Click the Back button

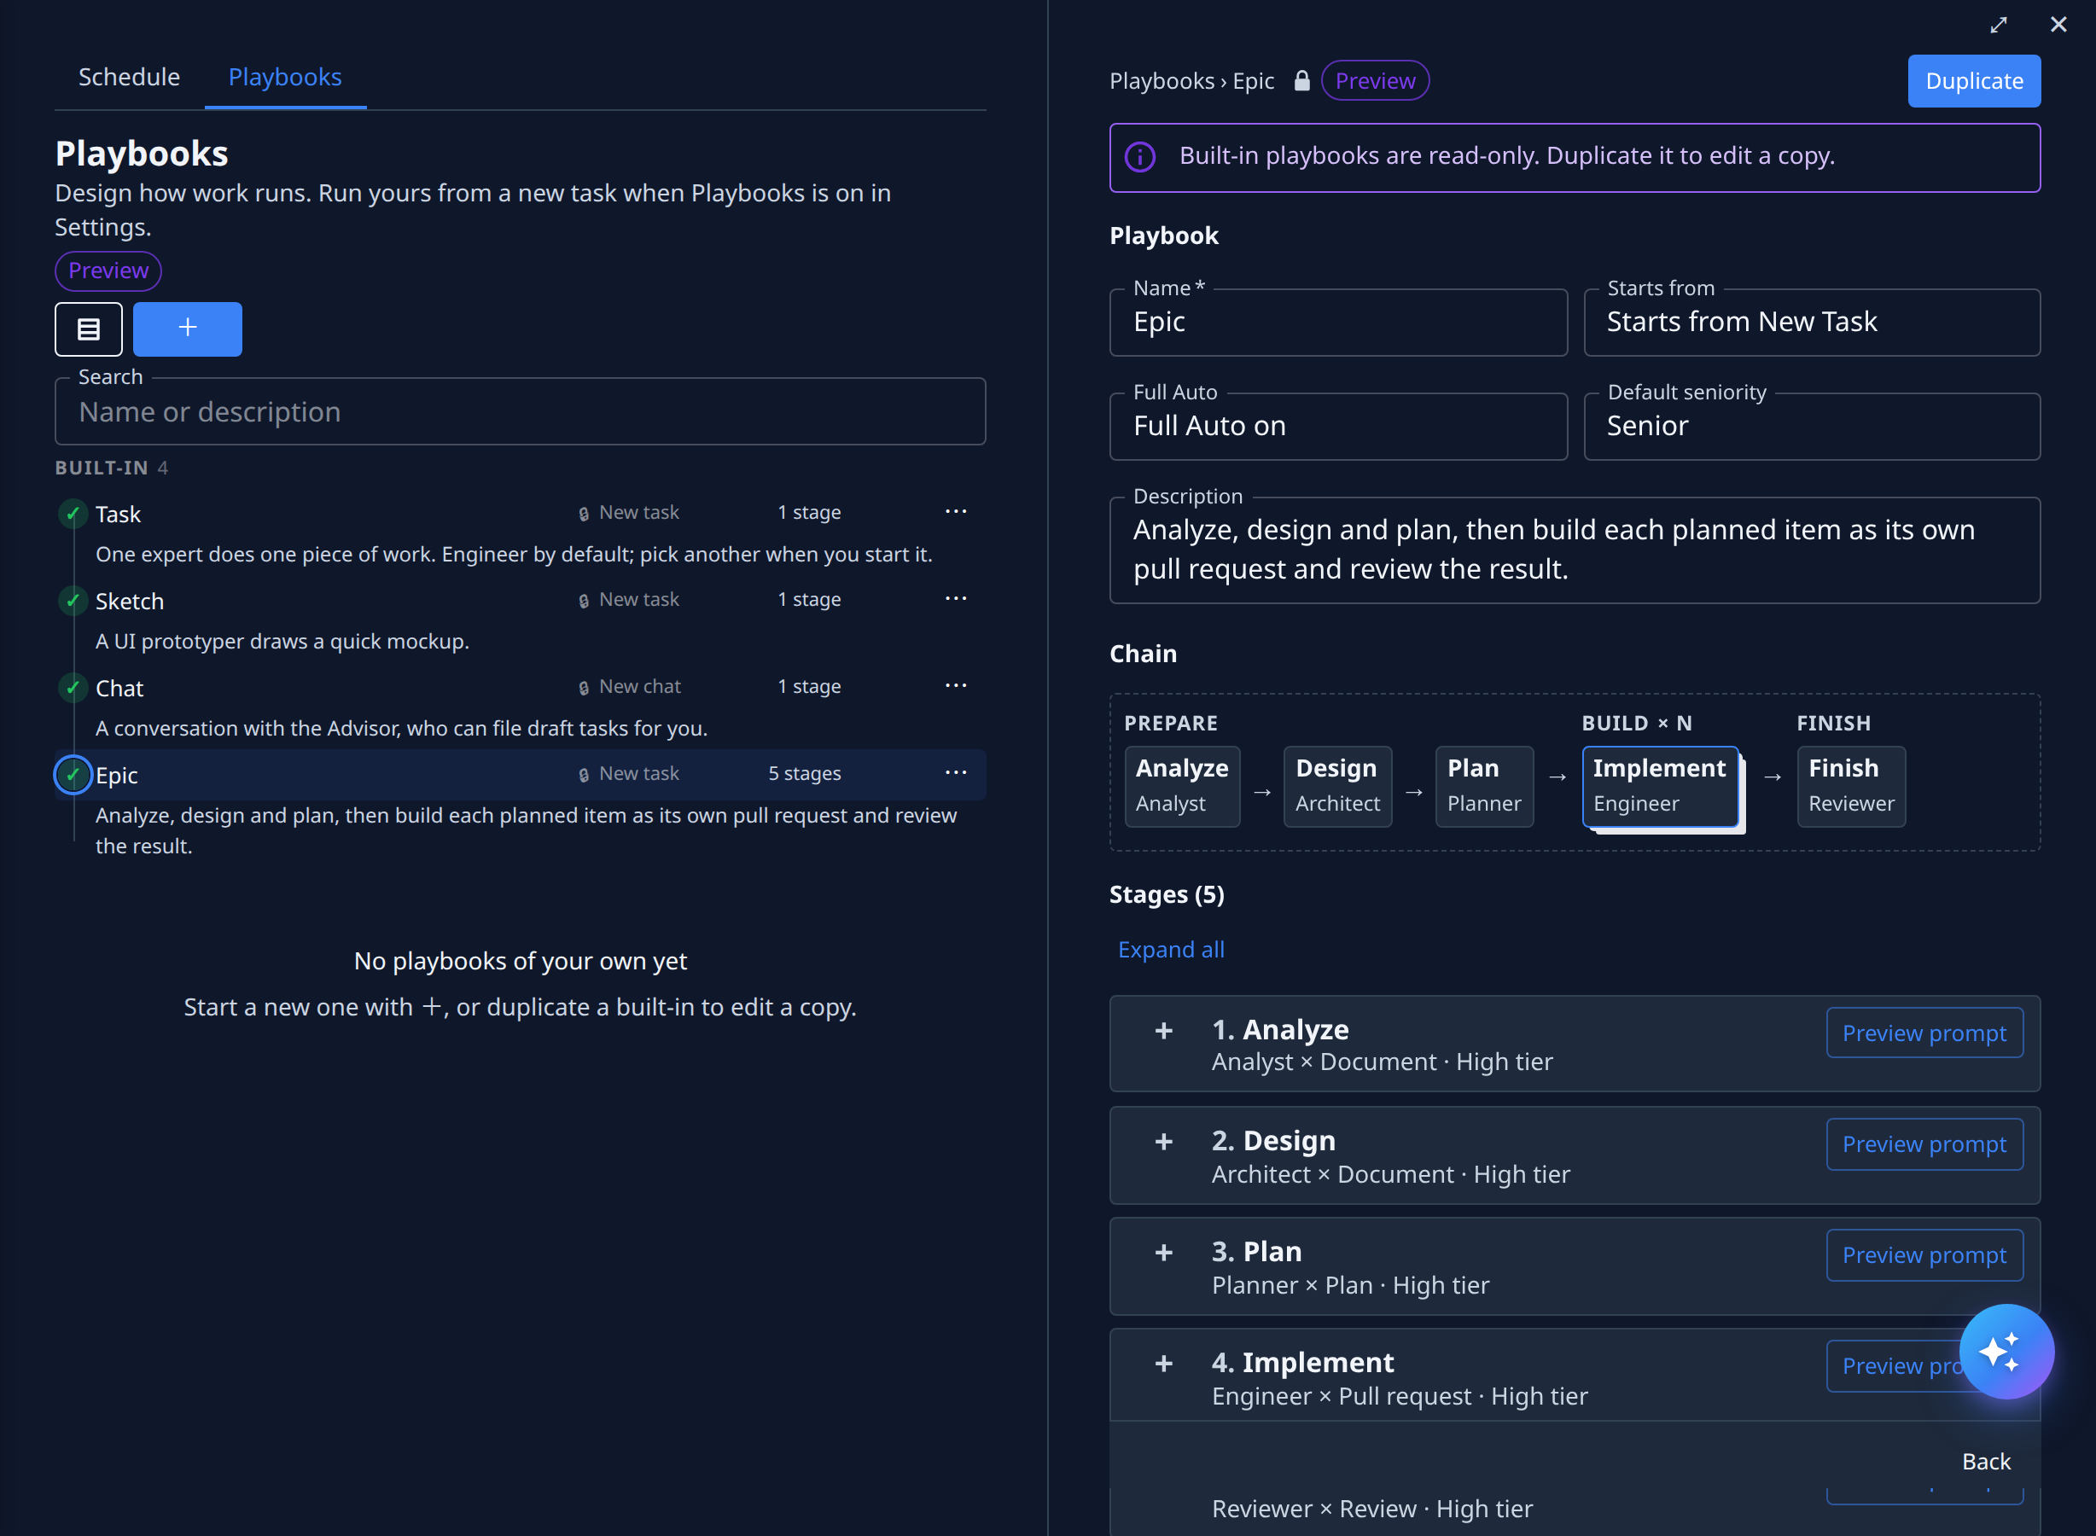tap(1985, 1462)
